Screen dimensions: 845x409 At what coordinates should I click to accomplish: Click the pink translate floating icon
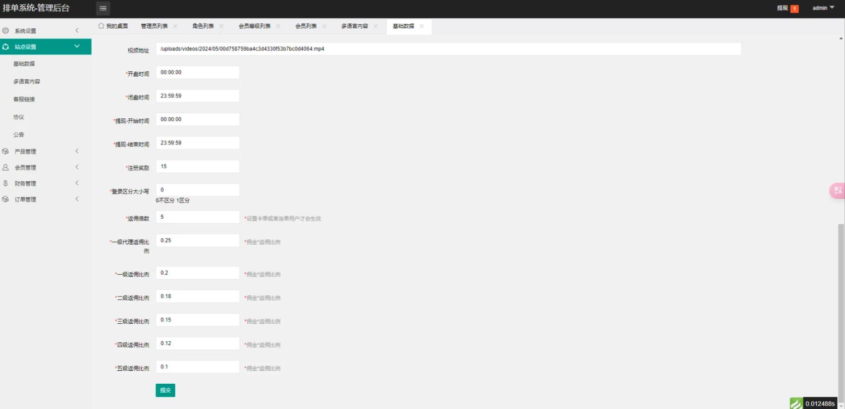click(838, 191)
